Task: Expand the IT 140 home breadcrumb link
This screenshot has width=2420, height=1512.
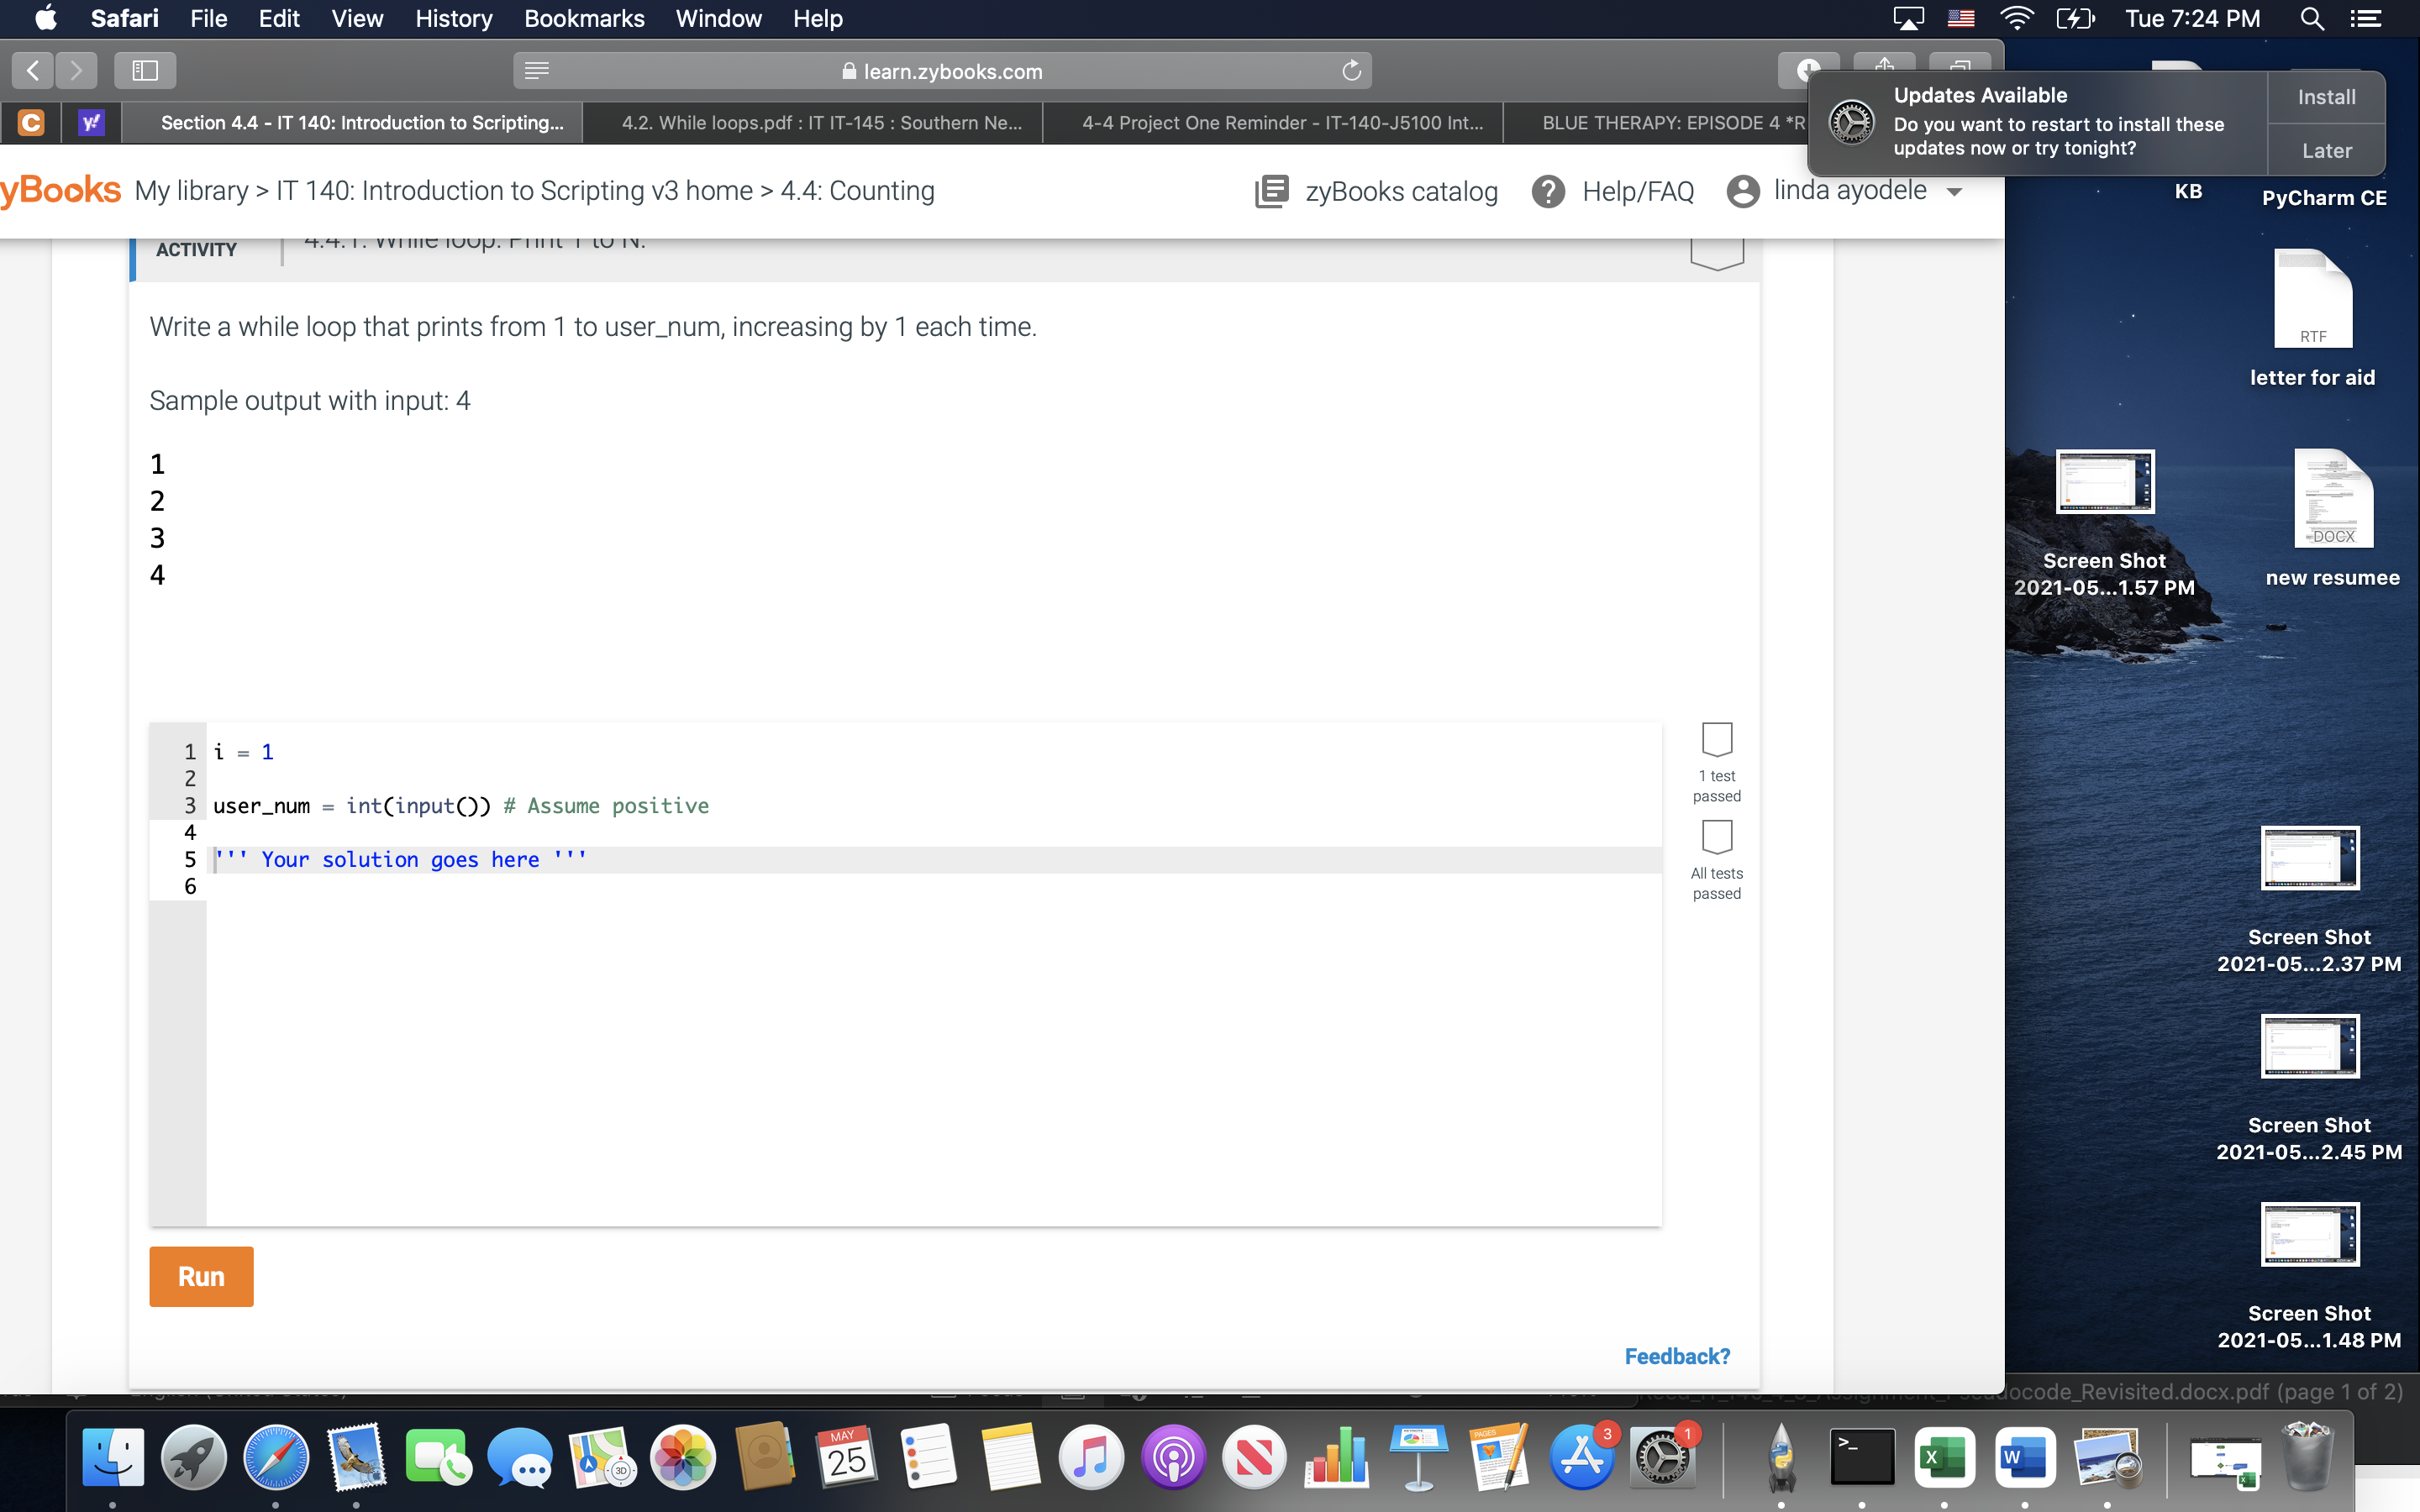Action: coord(513,192)
